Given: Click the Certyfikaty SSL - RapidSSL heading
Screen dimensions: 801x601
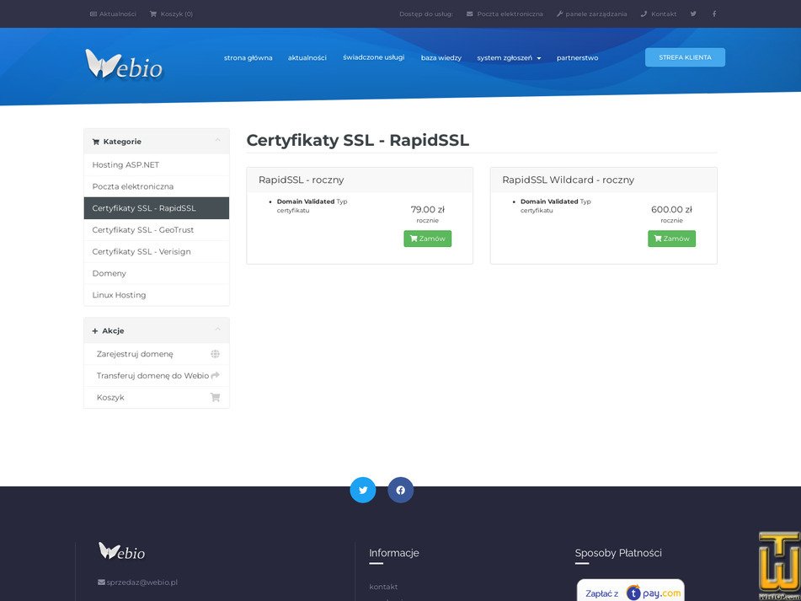Looking at the screenshot, I should 358,140.
